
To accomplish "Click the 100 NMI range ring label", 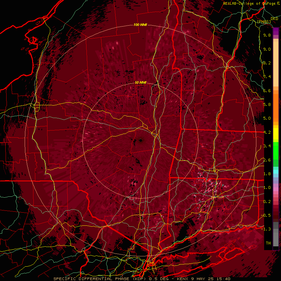I will 140,25.
